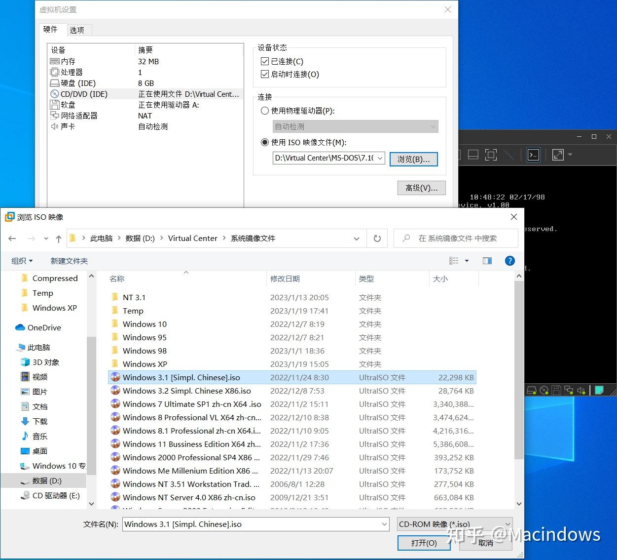The height and width of the screenshot is (560, 617).
Task: Click the green message icon in VMware status bar
Action: click(599, 390)
